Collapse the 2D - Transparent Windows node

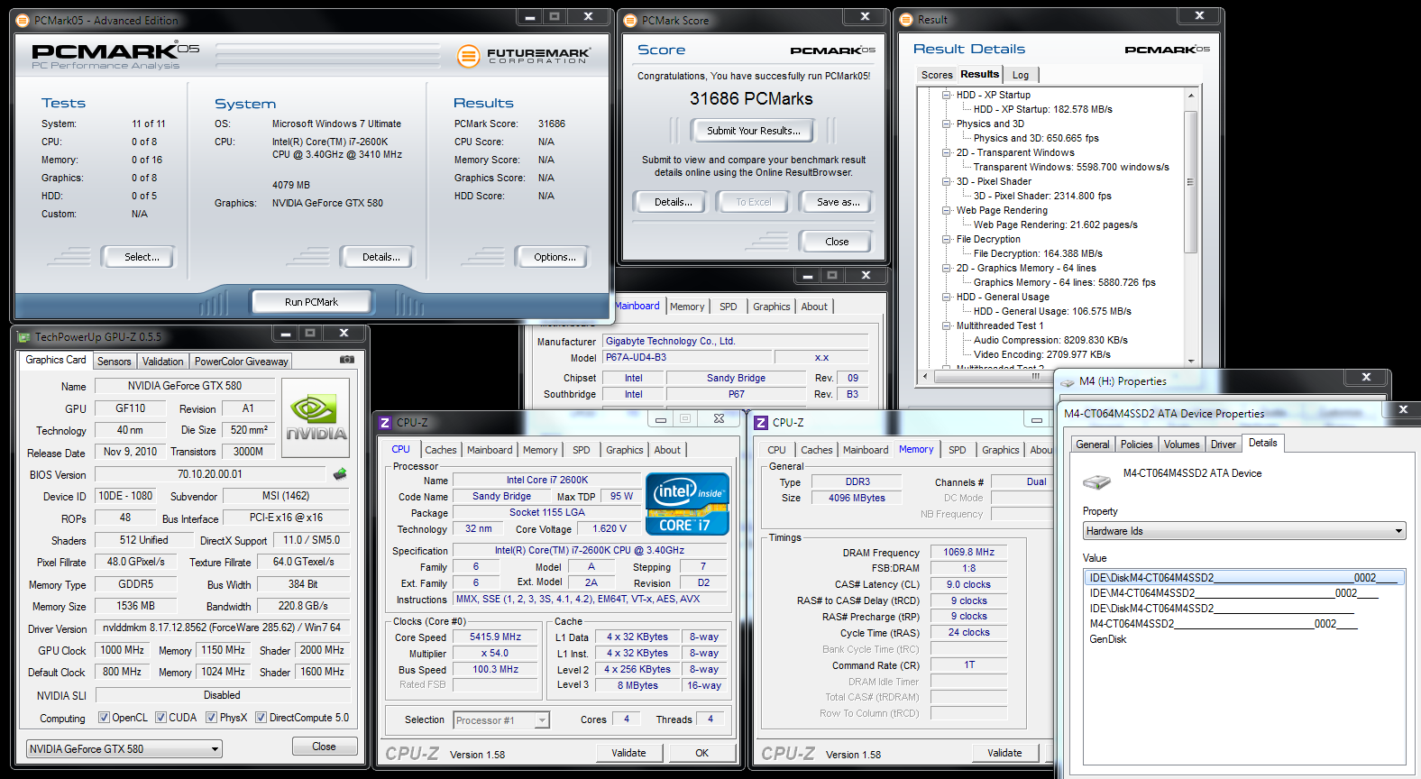(947, 152)
